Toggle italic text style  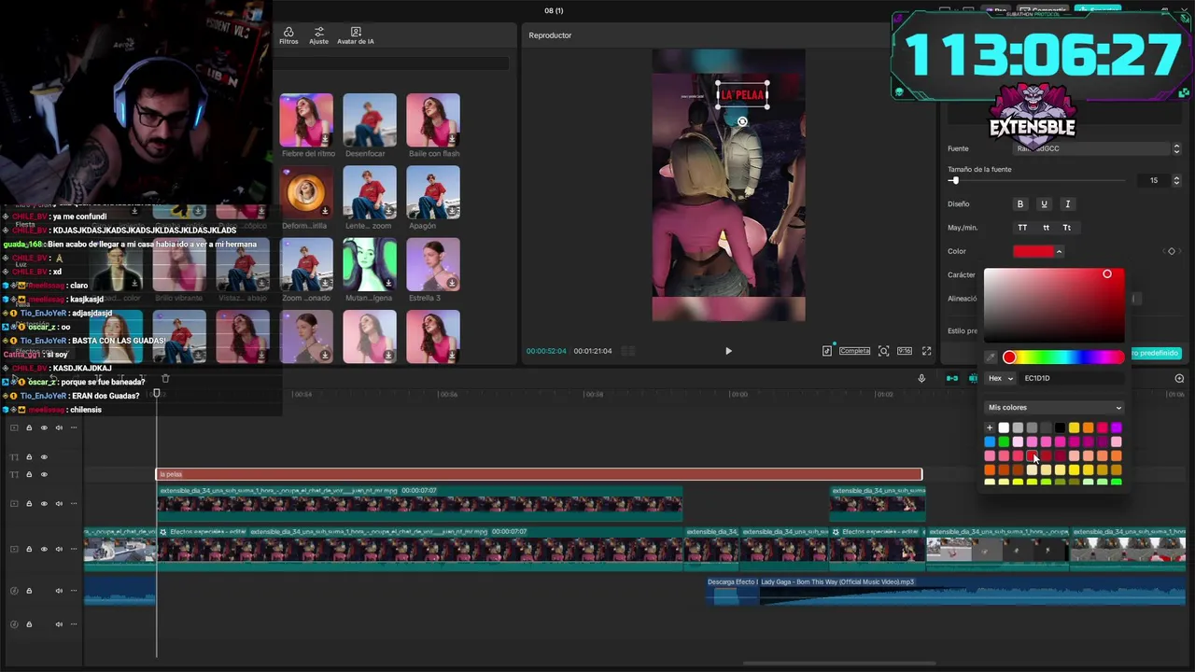click(1067, 204)
